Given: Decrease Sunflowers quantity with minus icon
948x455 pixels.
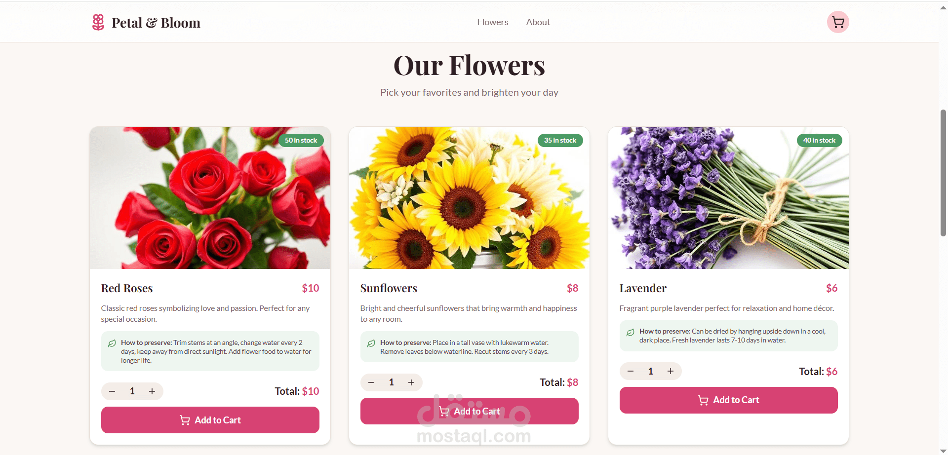Looking at the screenshot, I should [371, 382].
